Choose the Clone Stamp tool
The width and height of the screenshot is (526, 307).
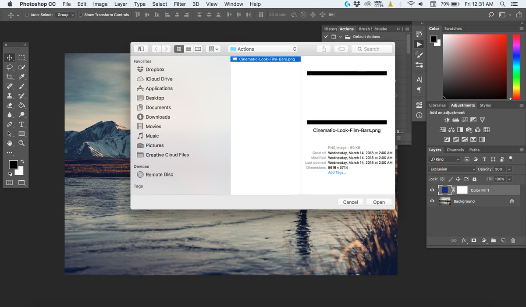[10, 95]
